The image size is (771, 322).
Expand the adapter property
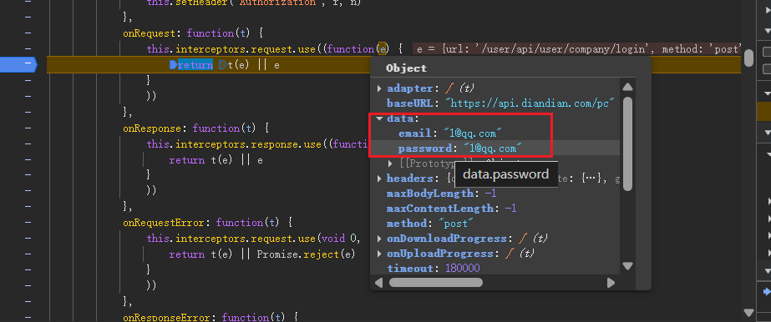[379, 89]
